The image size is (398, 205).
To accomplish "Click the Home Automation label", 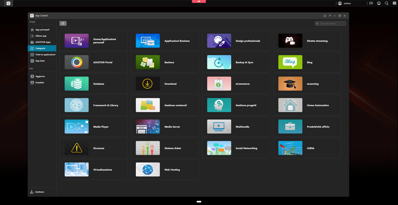I will coord(318,105).
